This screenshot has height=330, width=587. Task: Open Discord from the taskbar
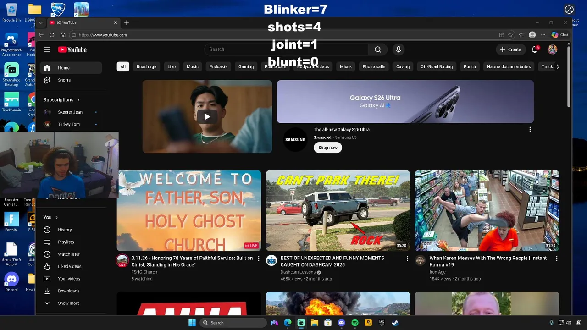[341, 323]
